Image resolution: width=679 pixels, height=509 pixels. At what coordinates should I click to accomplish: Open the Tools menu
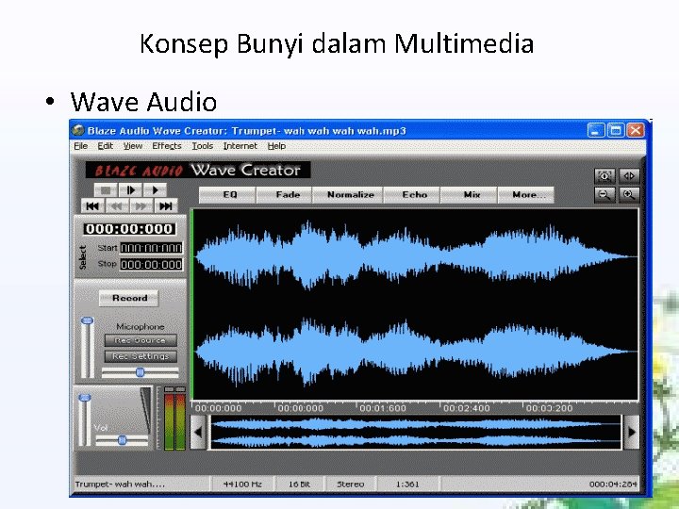point(203,146)
